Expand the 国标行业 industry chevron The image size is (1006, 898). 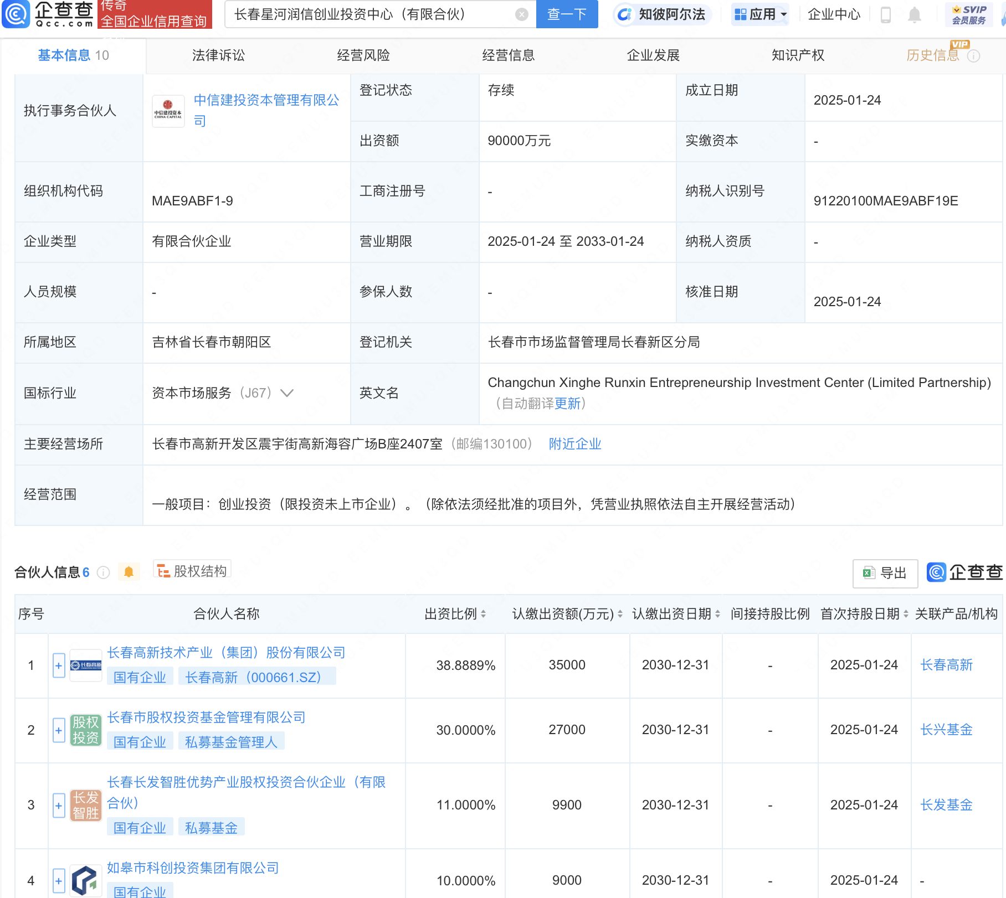[287, 393]
